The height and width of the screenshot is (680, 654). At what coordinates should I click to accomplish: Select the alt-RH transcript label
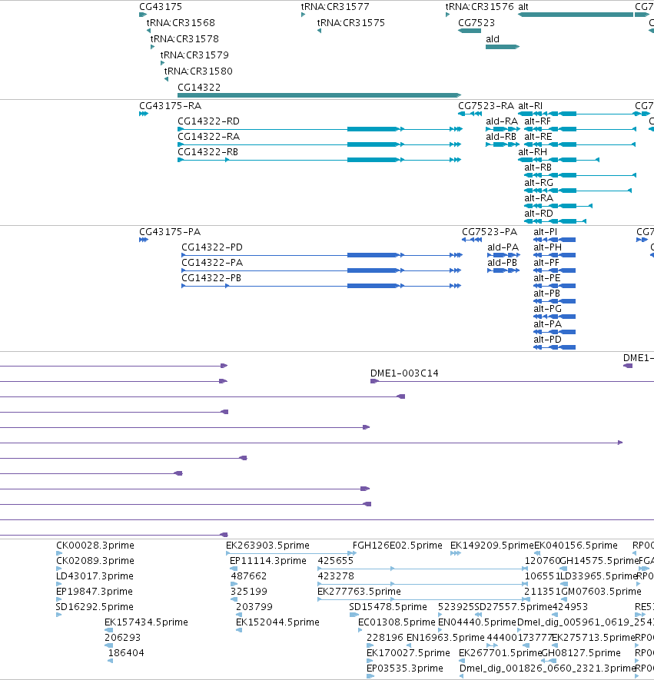tap(533, 152)
